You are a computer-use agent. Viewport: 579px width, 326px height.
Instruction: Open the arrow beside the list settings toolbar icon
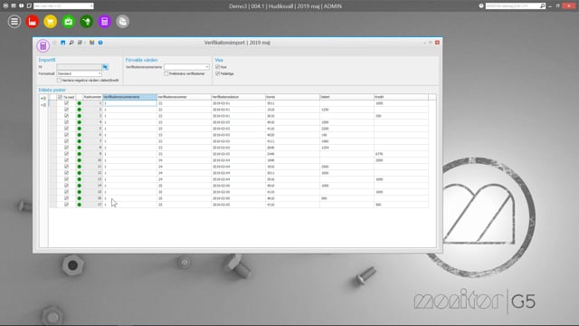[84, 43]
